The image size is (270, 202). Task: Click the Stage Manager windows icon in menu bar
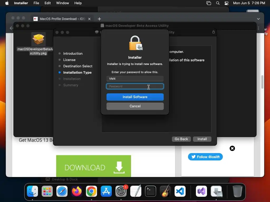pyautogui.click(x=209, y=3)
